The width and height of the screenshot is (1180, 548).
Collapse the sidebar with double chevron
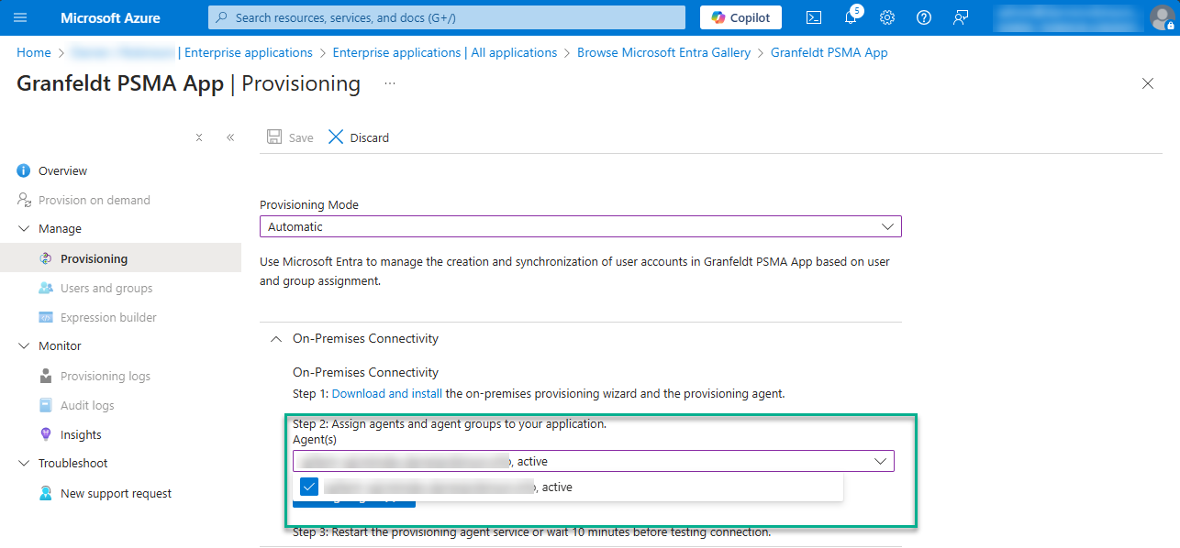pyautogui.click(x=230, y=137)
